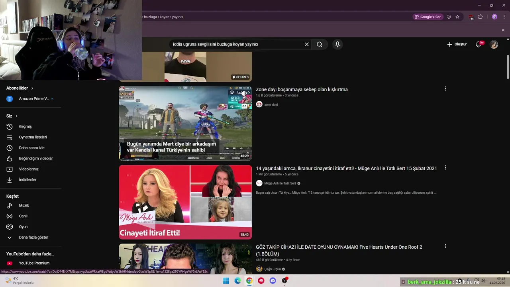The width and height of the screenshot is (510, 287).
Task: Open Discord from the taskbar
Action: pos(273,281)
